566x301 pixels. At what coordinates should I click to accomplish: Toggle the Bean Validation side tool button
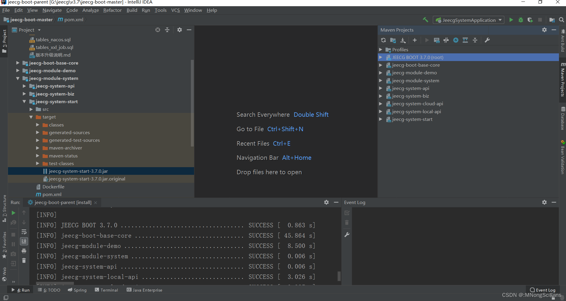click(x=563, y=157)
